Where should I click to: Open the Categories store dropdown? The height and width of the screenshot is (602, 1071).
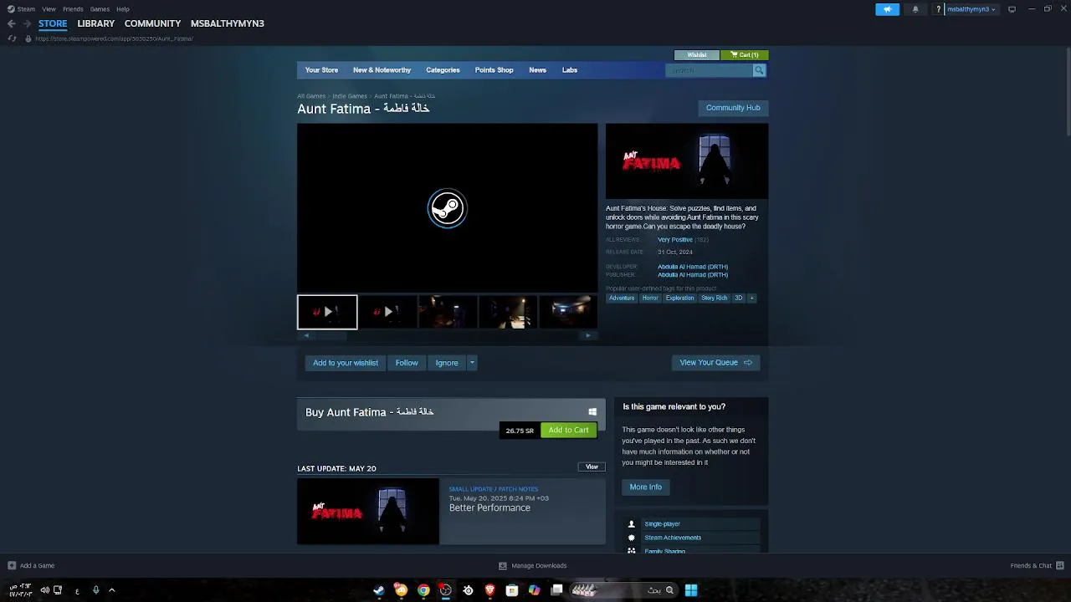(x=443, y=70)
